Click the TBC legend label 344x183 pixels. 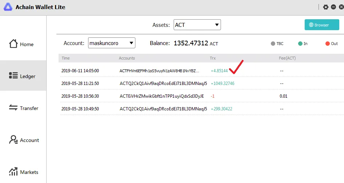[x=280, y=44]
